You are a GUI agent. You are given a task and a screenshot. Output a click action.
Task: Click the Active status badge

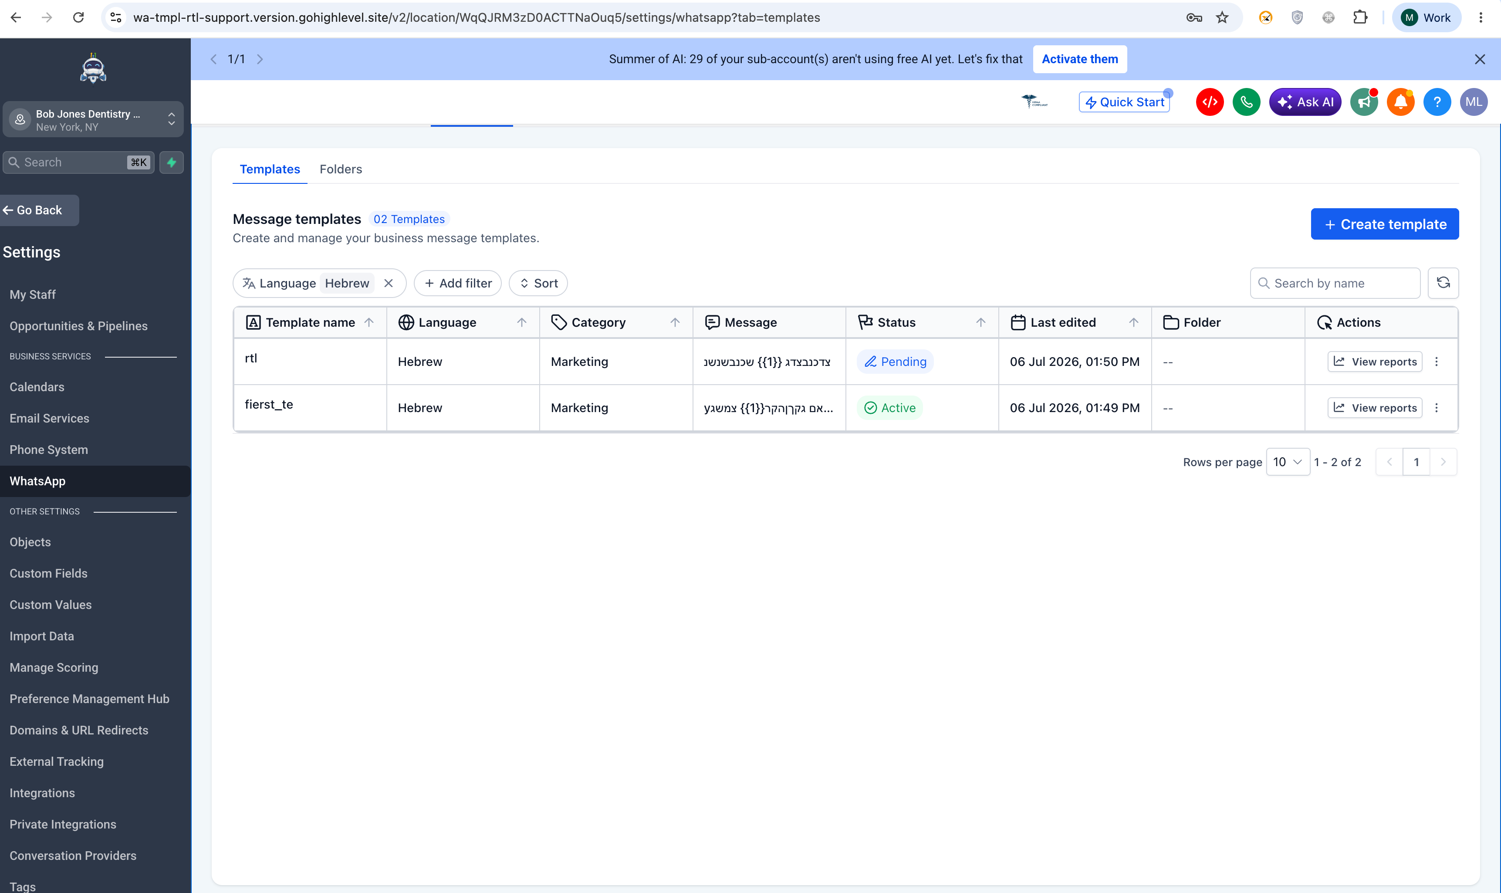click(889, 408)
